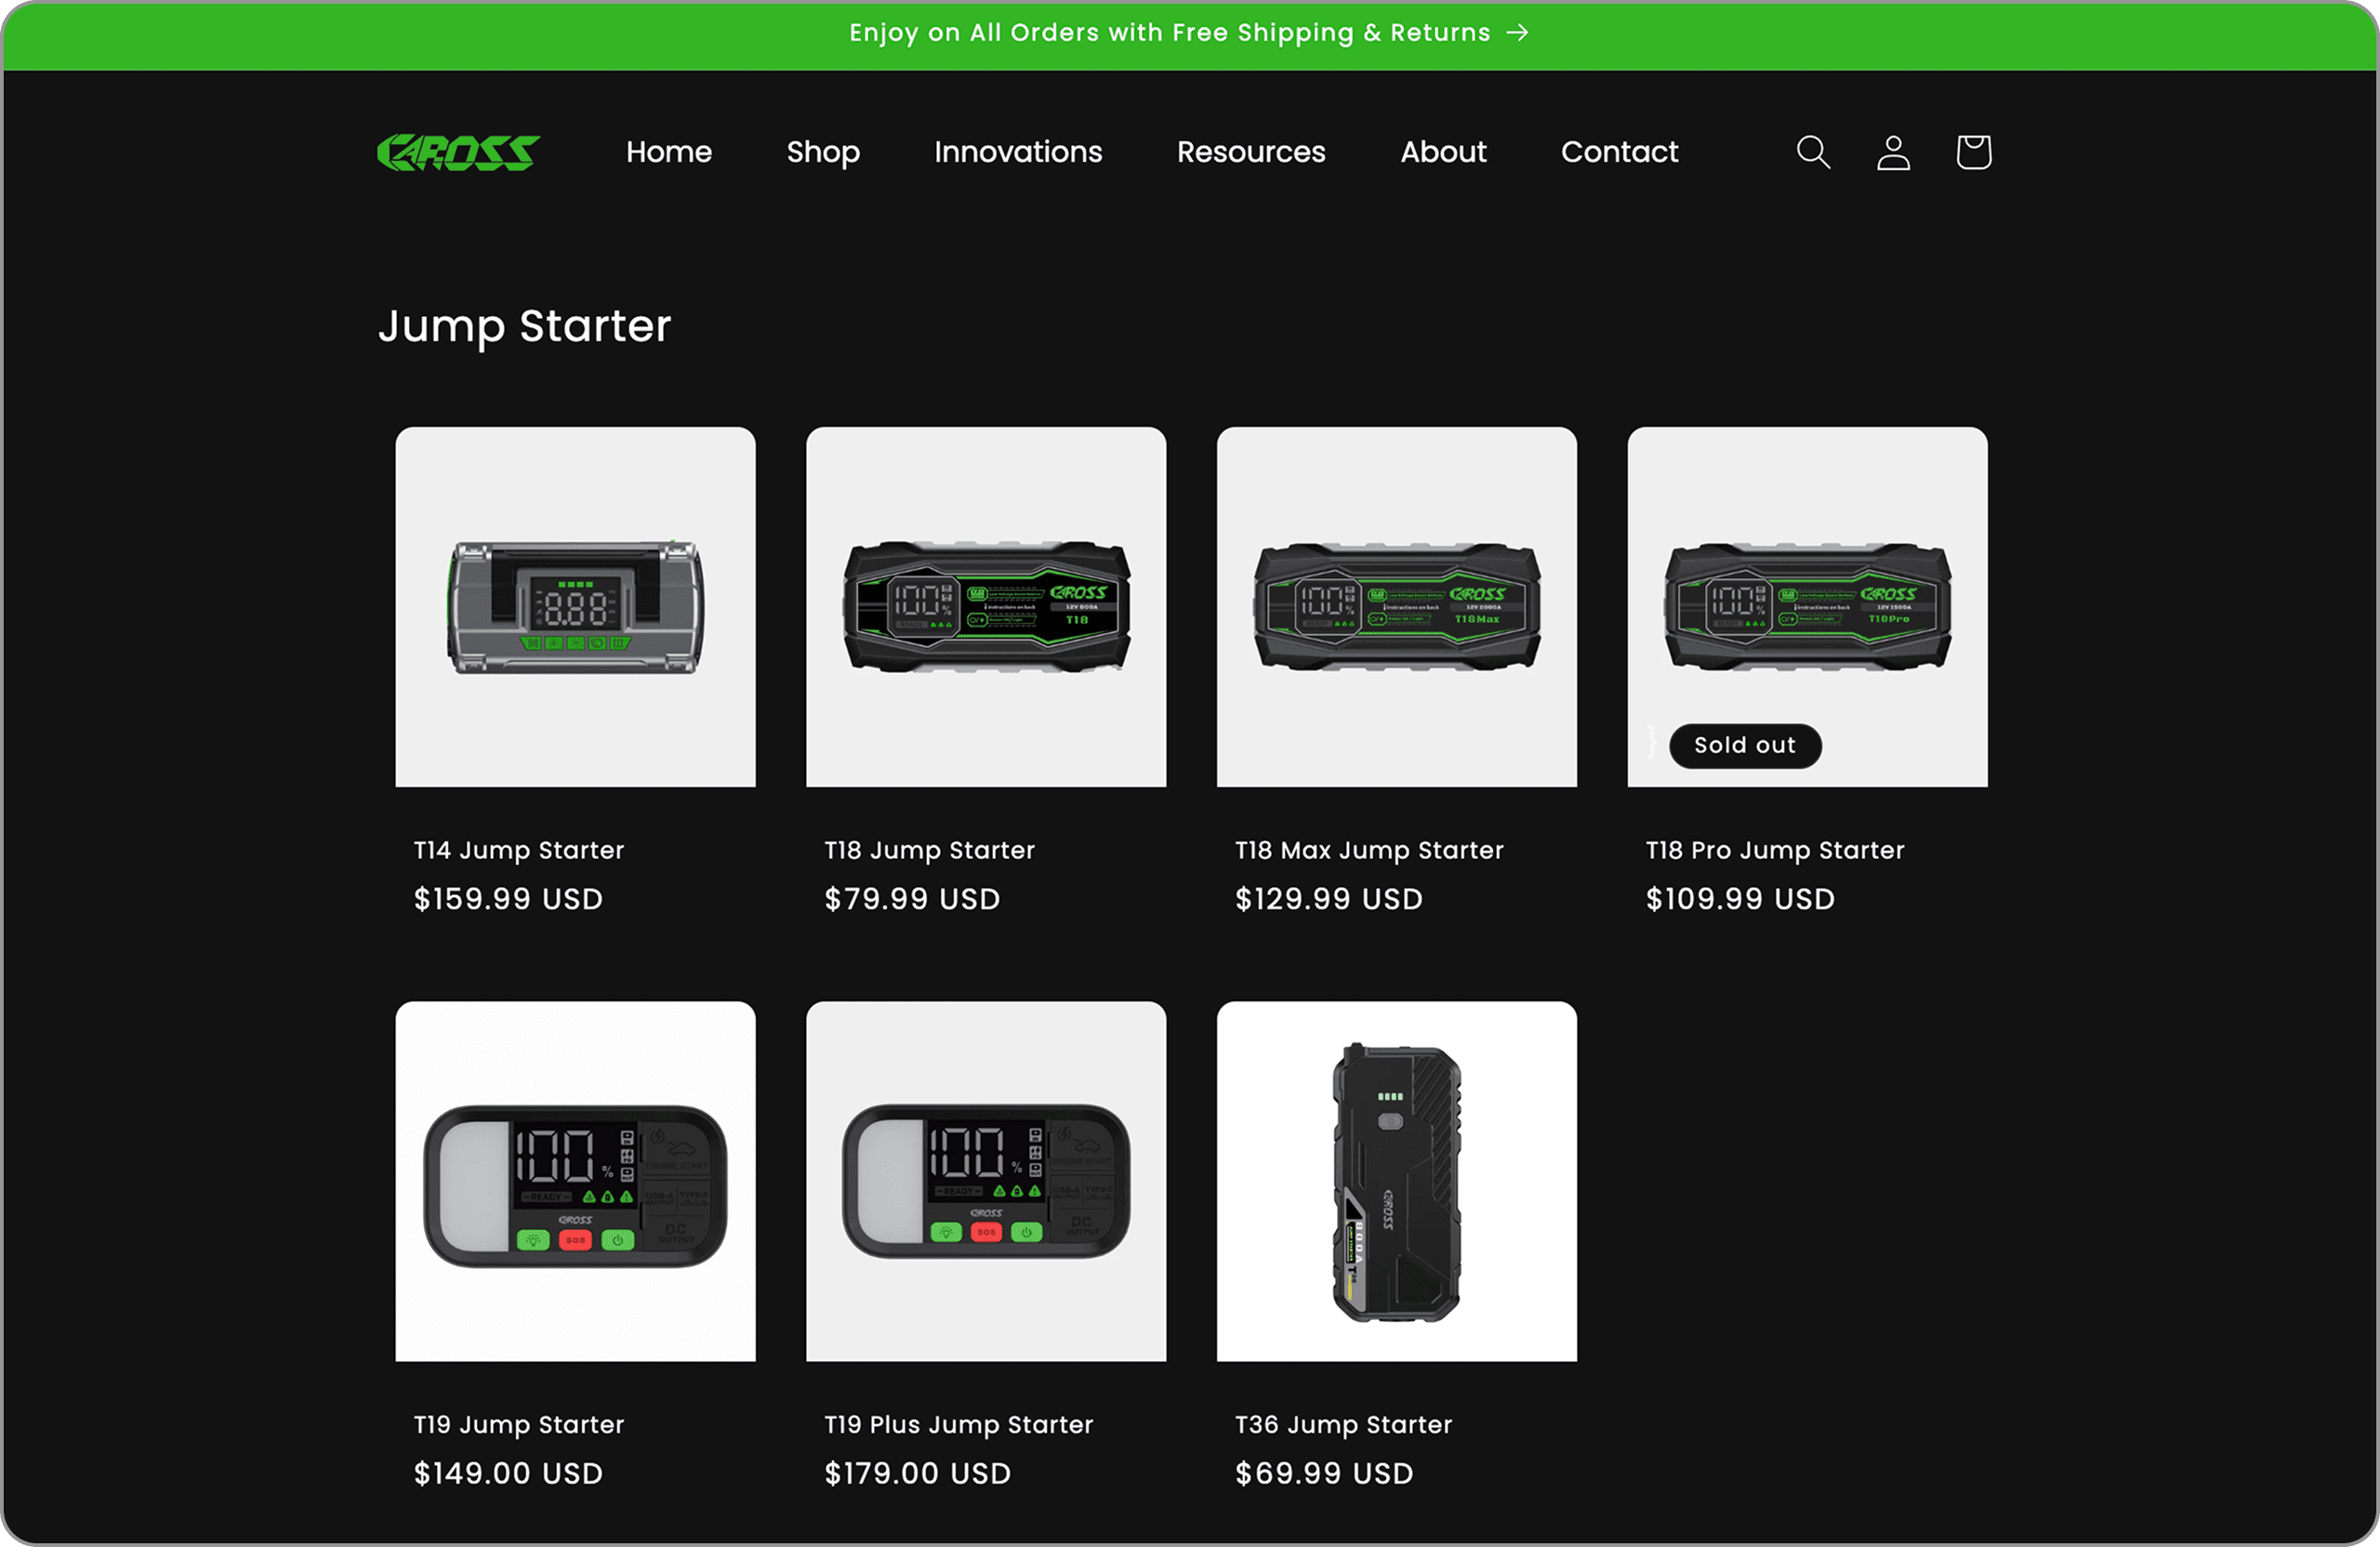
Task: Open the sold out T18 Pro image
Action: [1807, 607]
